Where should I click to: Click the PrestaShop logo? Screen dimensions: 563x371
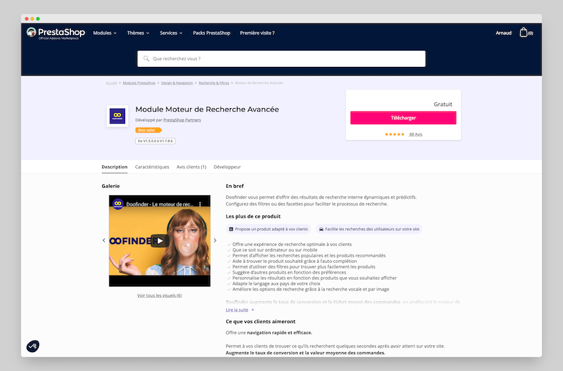55,33
